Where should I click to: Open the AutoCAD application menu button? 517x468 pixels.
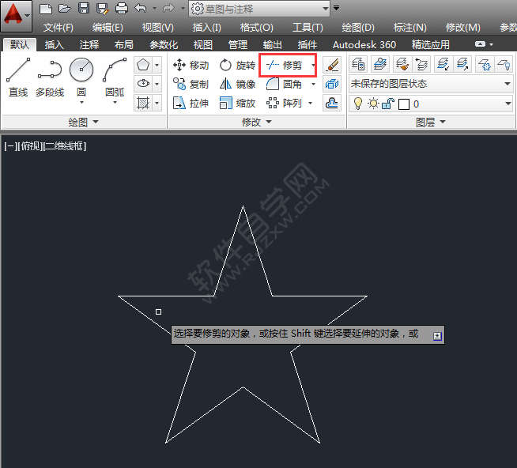click(x=16, y=16)
